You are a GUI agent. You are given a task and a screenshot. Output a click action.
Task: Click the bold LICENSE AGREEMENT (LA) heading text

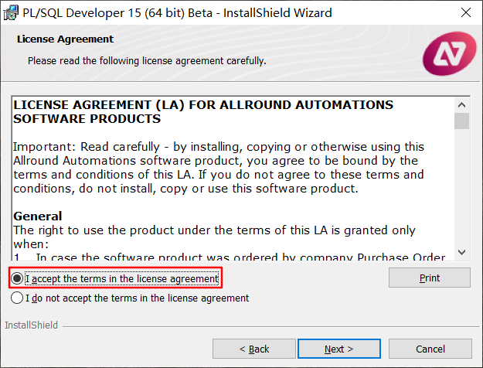point(203,111)
